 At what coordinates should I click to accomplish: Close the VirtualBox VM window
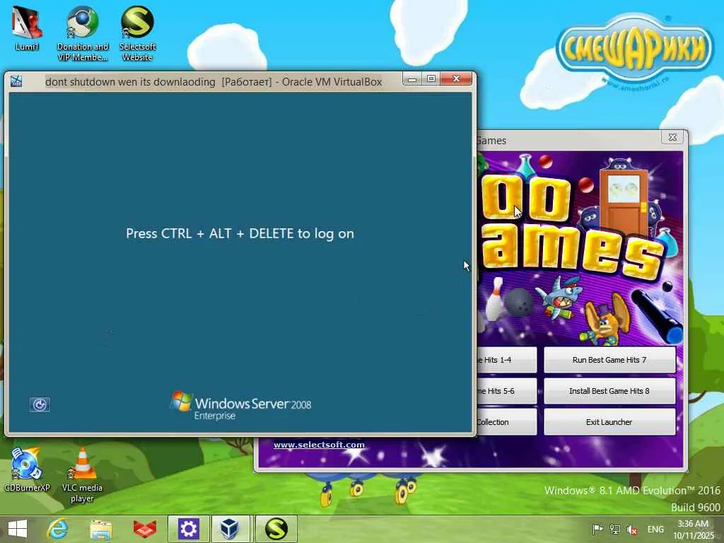(456, 79)
